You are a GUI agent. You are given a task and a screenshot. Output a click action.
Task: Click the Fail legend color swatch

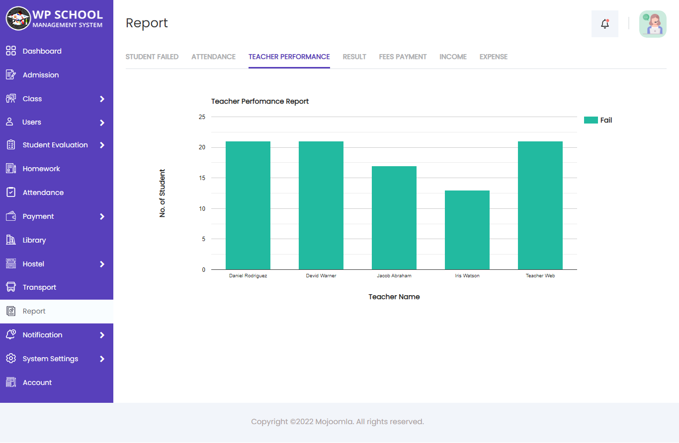click(x=591, y=120)
